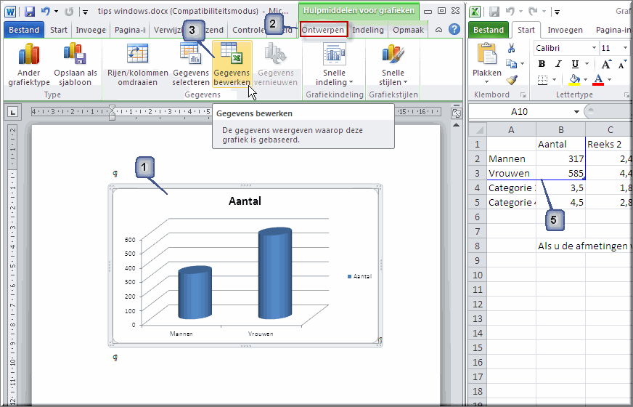Image resolution: width=633 pixels, height=407 pixels.
Task: Increase font size with large A
Action: [605, 64]
